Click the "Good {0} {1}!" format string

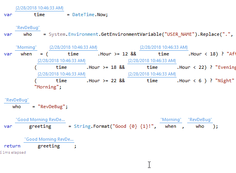pyautogui.click(x=134, y=126)
